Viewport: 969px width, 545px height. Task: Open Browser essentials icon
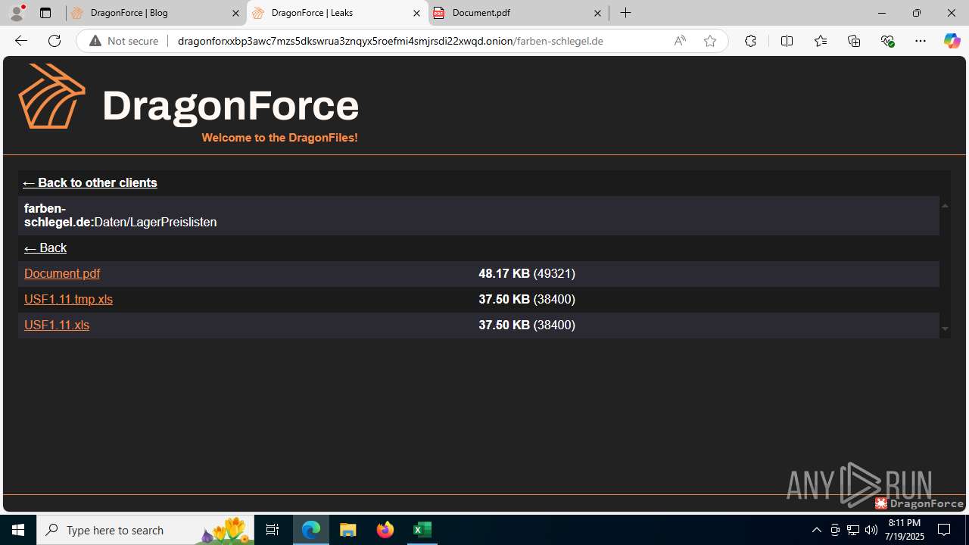[x=887, y=41]
